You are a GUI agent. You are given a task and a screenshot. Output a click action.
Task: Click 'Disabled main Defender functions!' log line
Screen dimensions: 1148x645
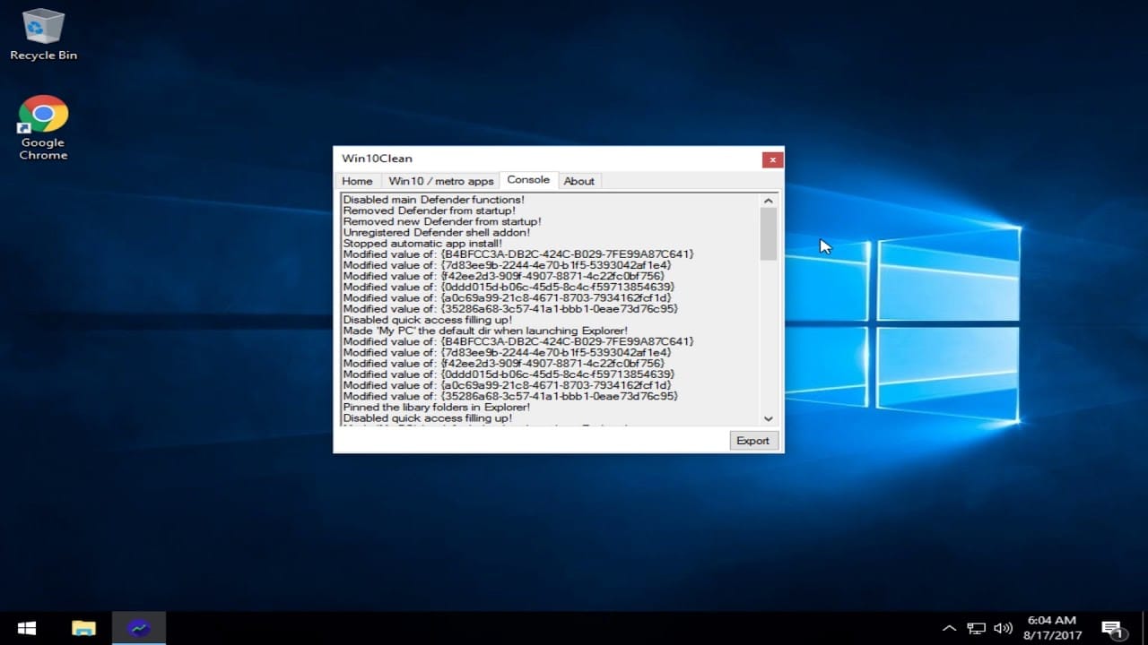[x=434, y=200]
